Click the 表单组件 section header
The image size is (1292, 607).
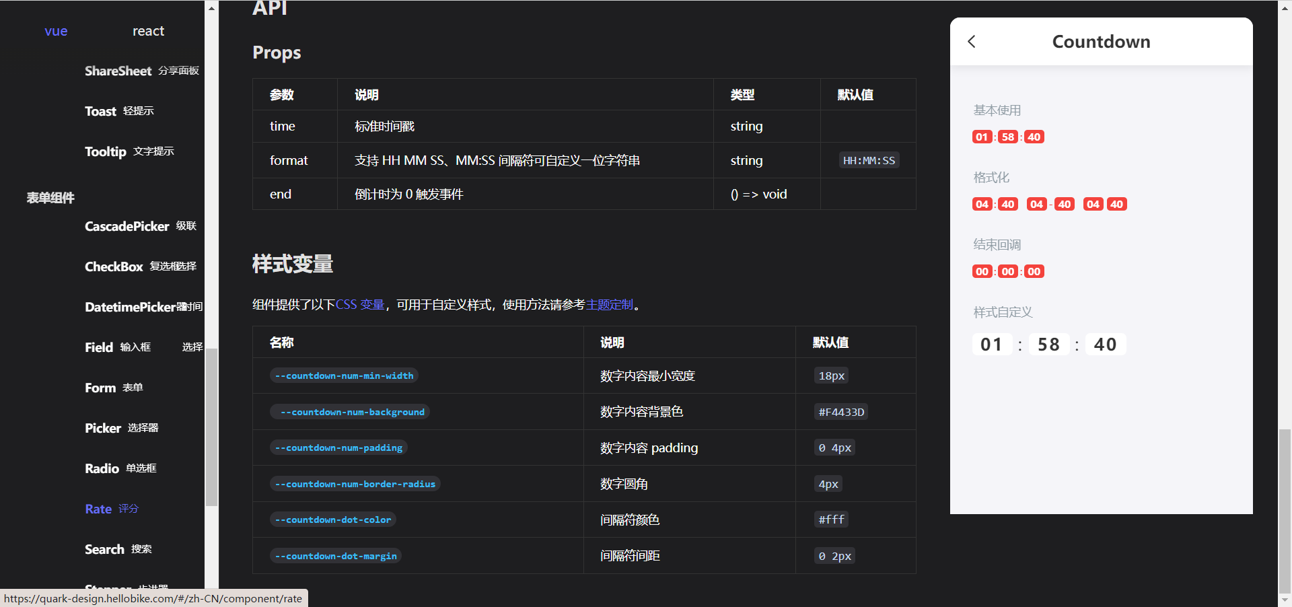click(x=50, y=197)
